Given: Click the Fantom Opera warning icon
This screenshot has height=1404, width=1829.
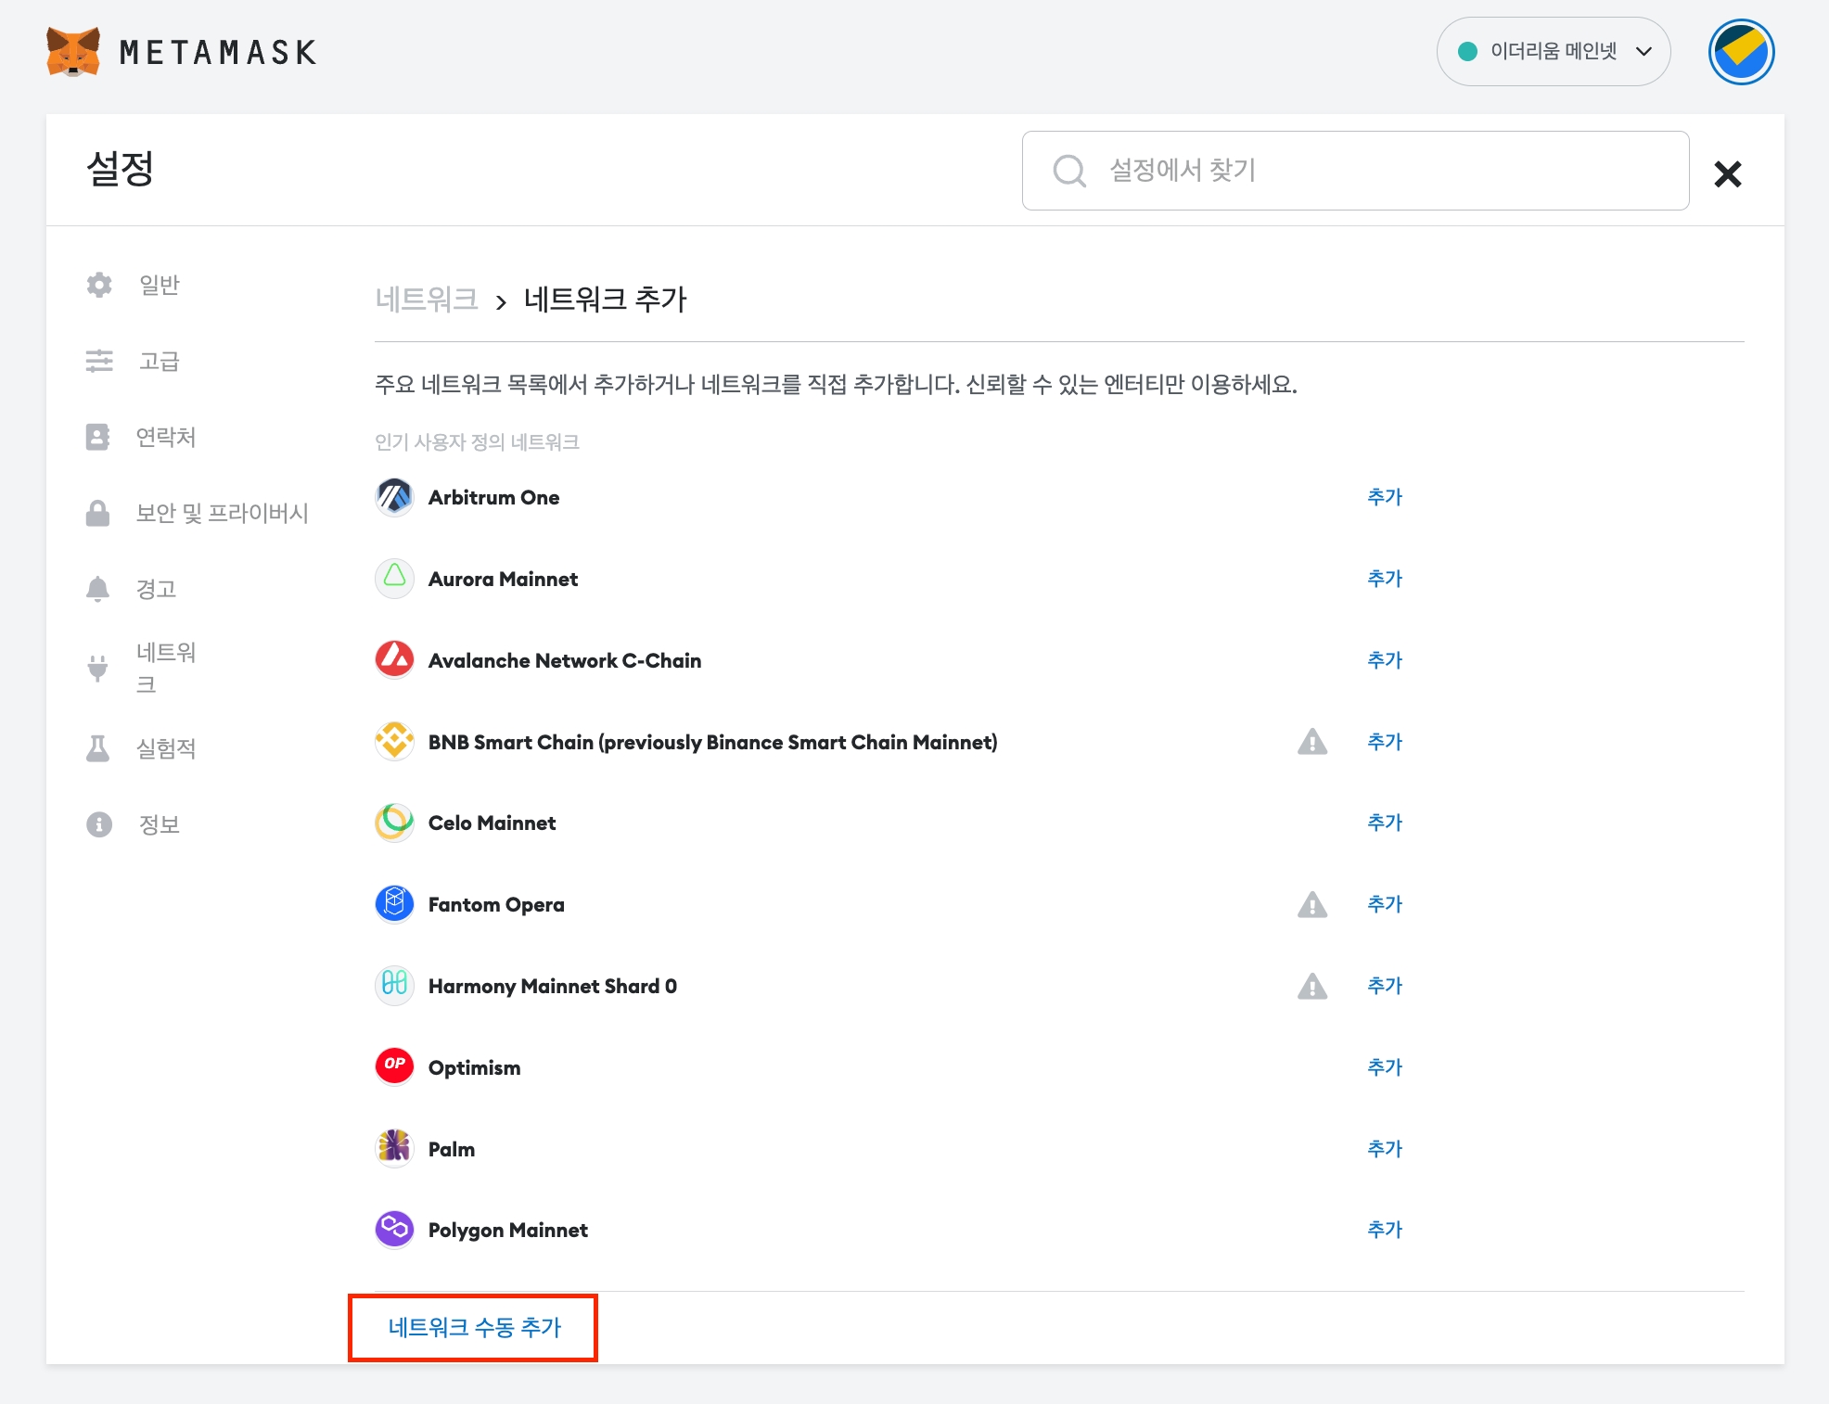Looking at the screenshot, I should [x=1311, y=904].
